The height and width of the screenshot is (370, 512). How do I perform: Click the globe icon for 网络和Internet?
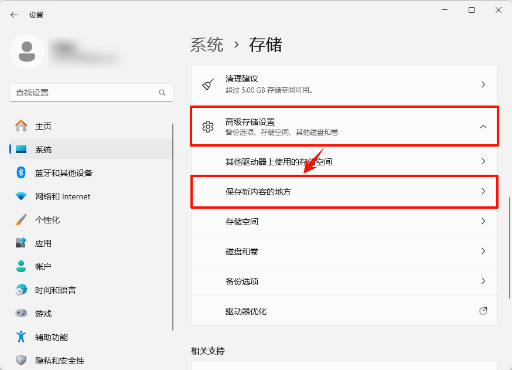(21, 196)
